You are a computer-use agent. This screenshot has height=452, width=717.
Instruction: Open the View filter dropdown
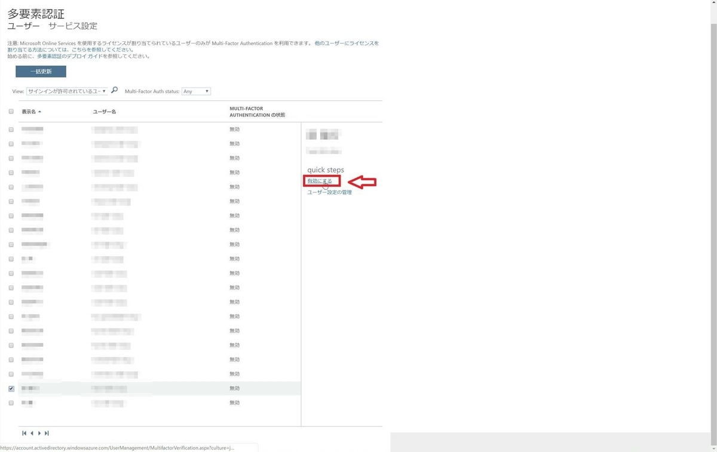point(67,91)
